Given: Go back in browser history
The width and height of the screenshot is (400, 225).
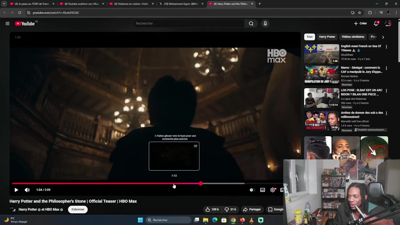Looking at the screenshot, I should pyautogui.click(x=4, y=12).
